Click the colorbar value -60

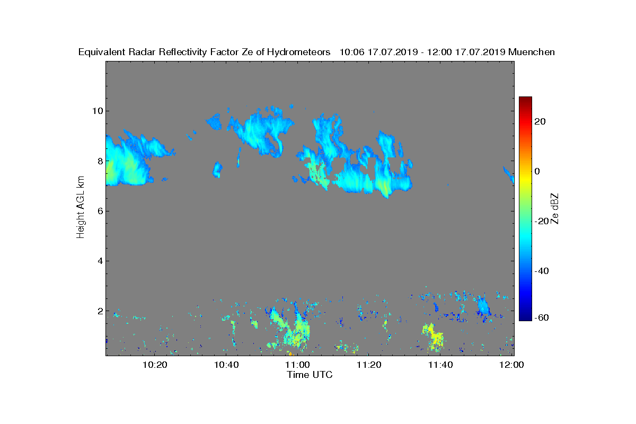pyautogui.click(x=541, y=317)
